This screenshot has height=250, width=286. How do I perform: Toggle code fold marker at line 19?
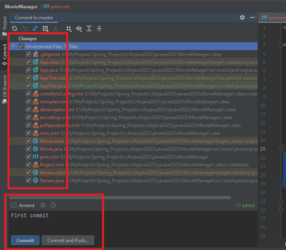point(281,183)
